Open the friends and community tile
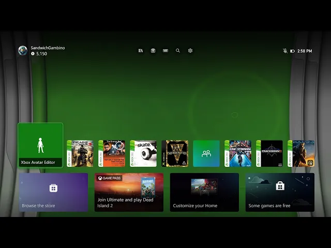This screenshot has height=248, width=331. pos(206,153)
